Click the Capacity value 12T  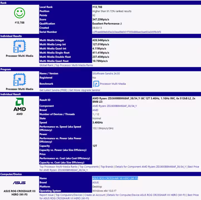coord(95,146)
